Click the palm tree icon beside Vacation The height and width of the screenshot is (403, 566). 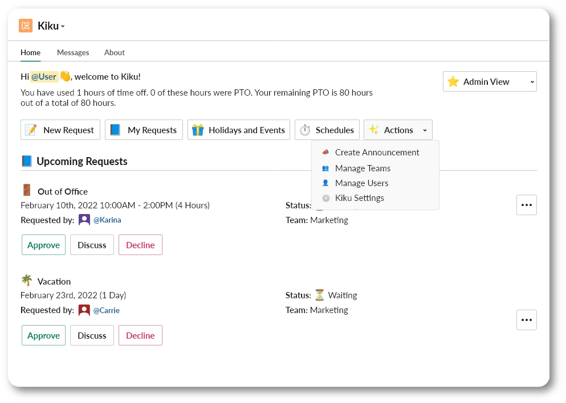pos(26,280)
